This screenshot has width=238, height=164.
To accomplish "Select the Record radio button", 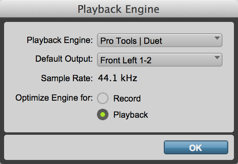I will 103,98.
